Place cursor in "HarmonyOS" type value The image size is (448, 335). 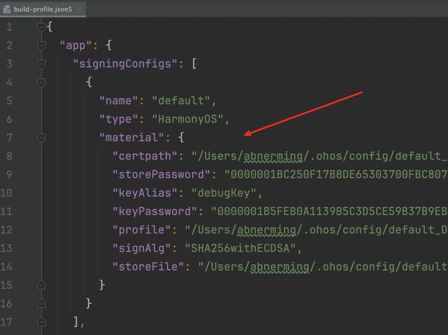(188, 119)
